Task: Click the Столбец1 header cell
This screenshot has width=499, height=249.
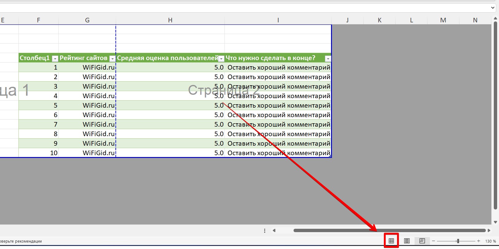Action: (38, 58)
